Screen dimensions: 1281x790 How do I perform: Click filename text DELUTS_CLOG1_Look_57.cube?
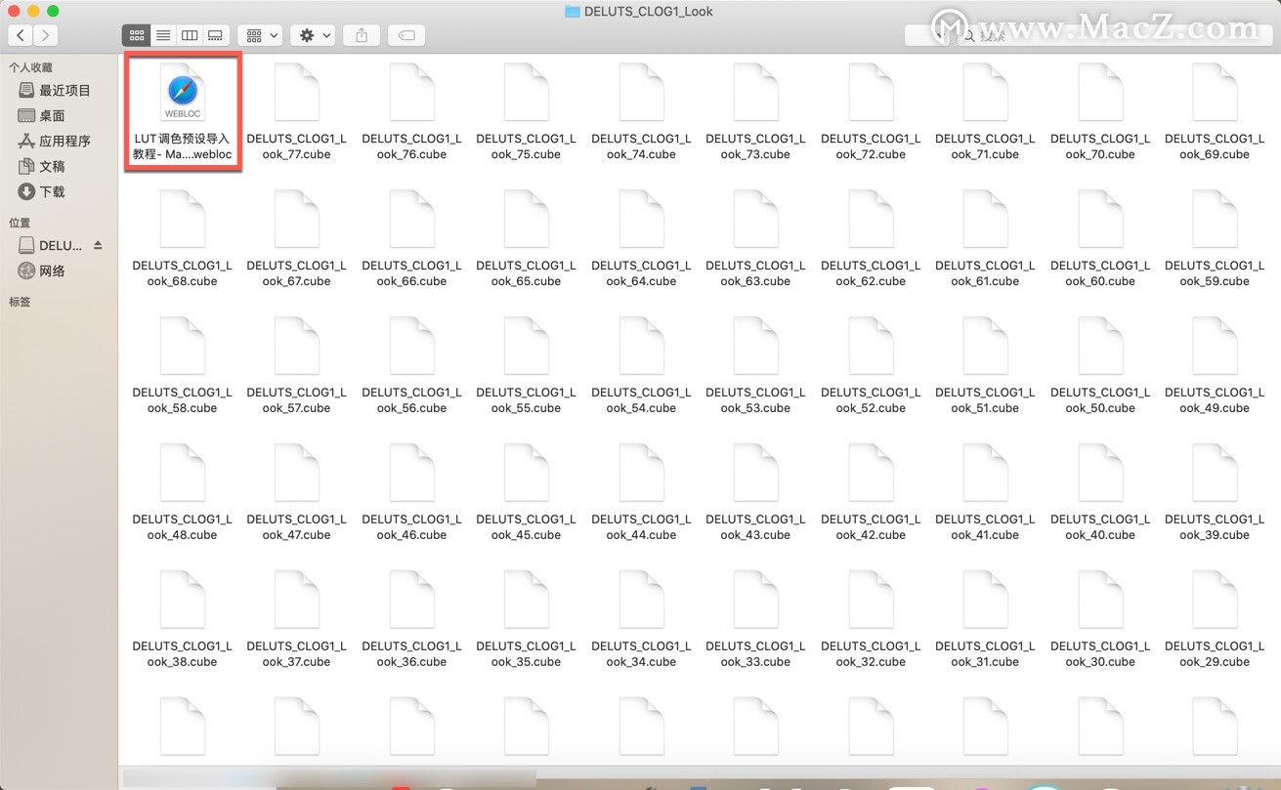tap(297, 400)
